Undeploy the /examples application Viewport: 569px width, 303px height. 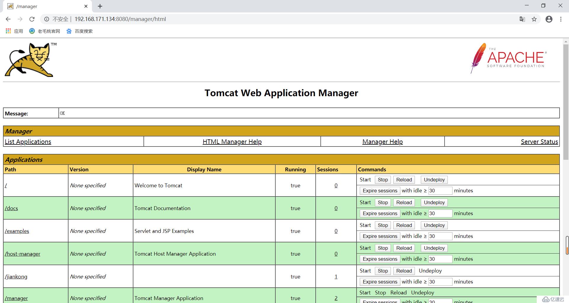point(434,225)
